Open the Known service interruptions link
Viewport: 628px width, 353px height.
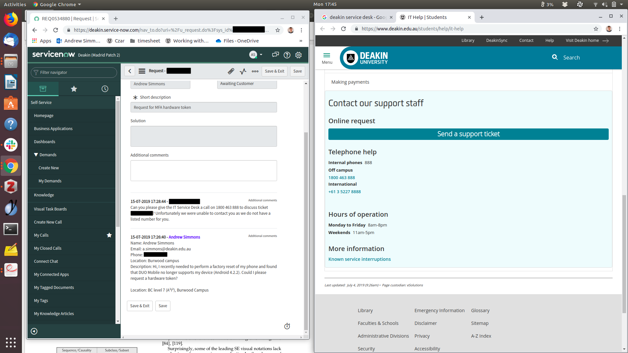coord(359,259)
